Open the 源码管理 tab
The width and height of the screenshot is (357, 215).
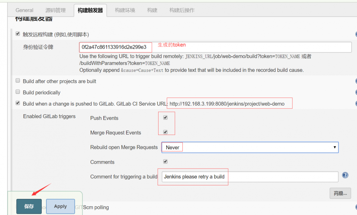point(55,10)
